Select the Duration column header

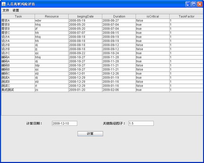(x=119, y=16)
